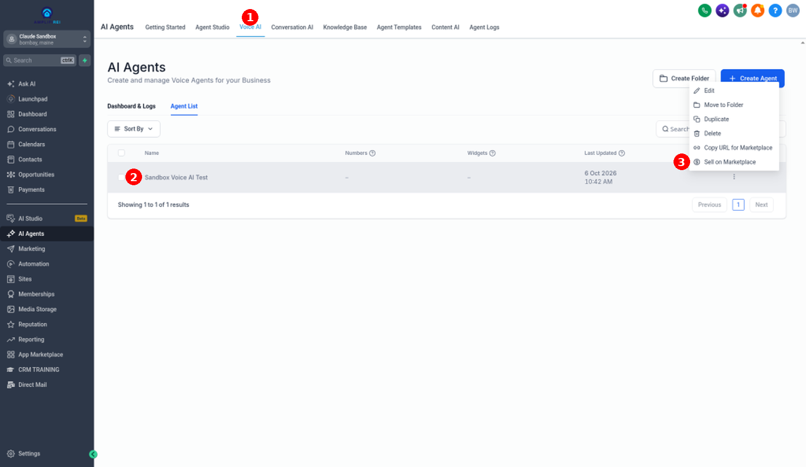Open the Agent Studio tab

212,27
